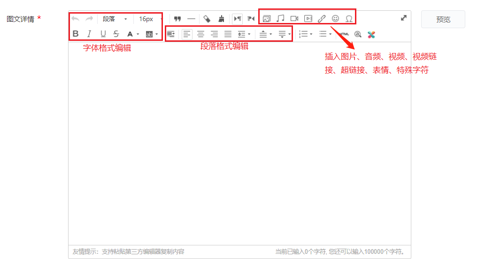Select center alignment in the toolbar
The image size is (493, 259).
(200, 34)
